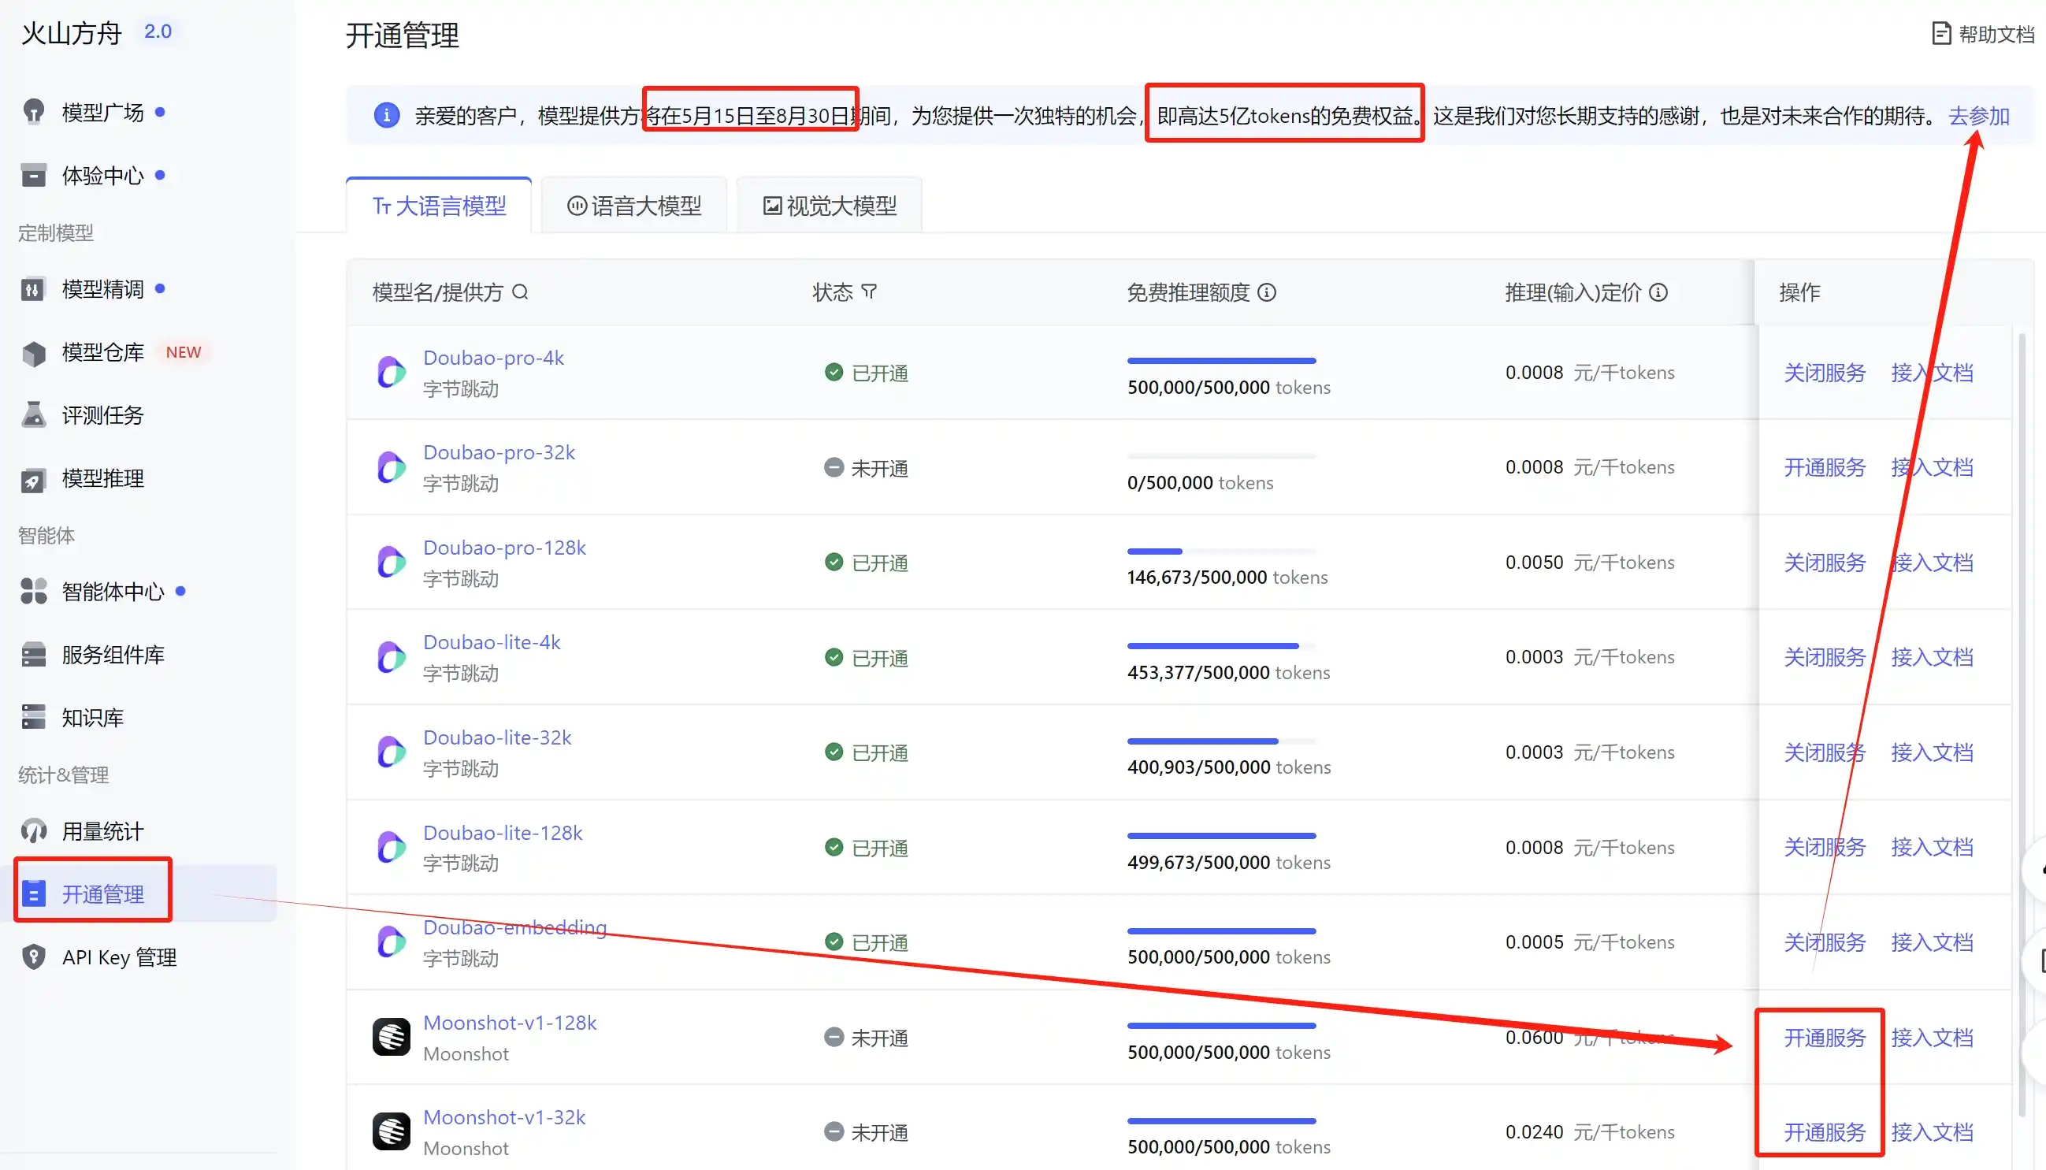Click the 评测任务 flask icon
The width and height of the screenshot is (2046, 1170).
(x=34, y=414)
